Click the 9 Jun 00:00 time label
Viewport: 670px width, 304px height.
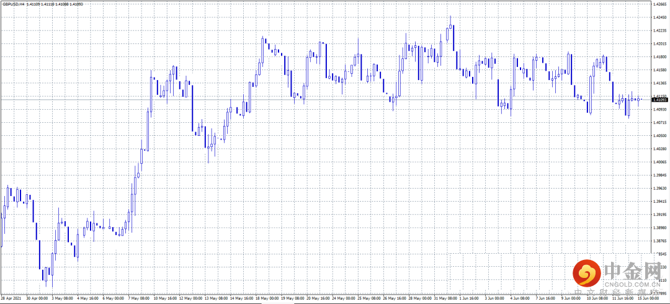(x=571, y=298)
